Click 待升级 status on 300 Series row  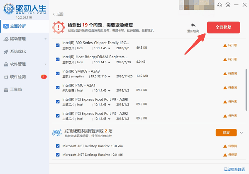click(232, 45)
